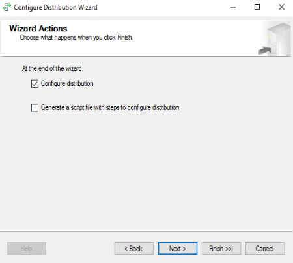Viewport: 293px width, 263px height.
Task: Click the gray arrow on the server graphic
Action: pos(265,51)
